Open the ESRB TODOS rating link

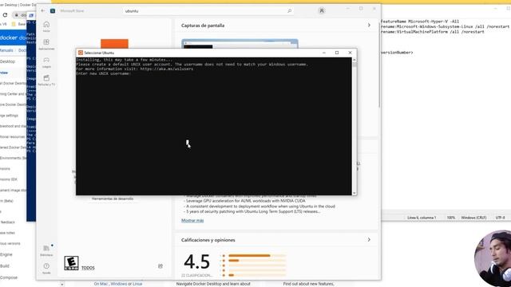(x=88, y=268)
